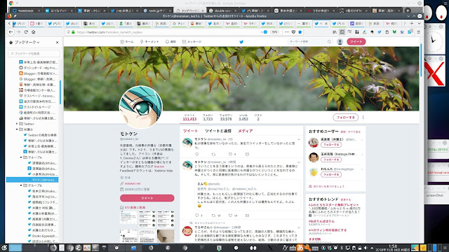This screenshot has height=252, width=449.
Task: Click モトケン profile avatar image
Action: (140, 107)
